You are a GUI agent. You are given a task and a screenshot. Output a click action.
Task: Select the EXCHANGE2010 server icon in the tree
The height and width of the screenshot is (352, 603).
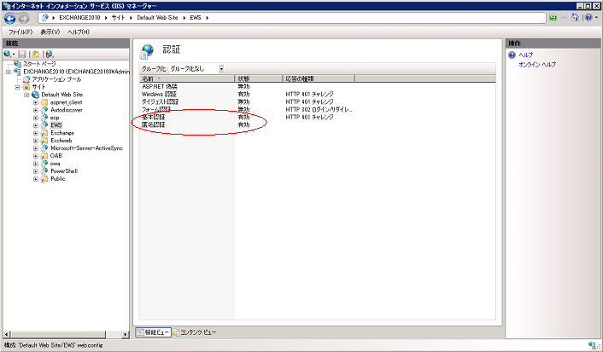point(17,72)
